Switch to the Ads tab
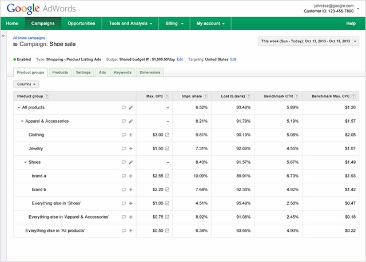The image size is (366, 262). point(102,72)
